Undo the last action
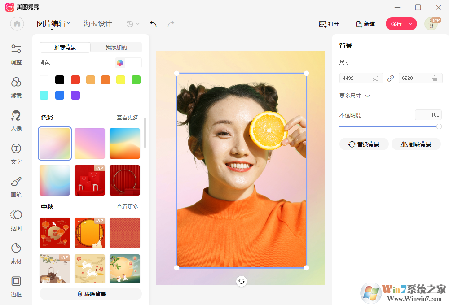This screenshot has height=305, width=449. tap(153, 24)
